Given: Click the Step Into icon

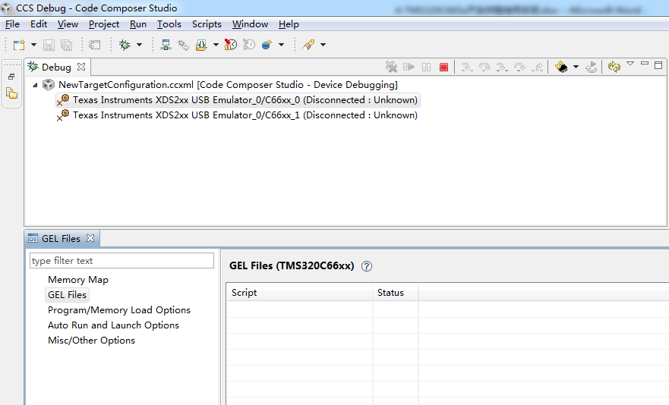Looking at the screenshot, I should (467, 67).
